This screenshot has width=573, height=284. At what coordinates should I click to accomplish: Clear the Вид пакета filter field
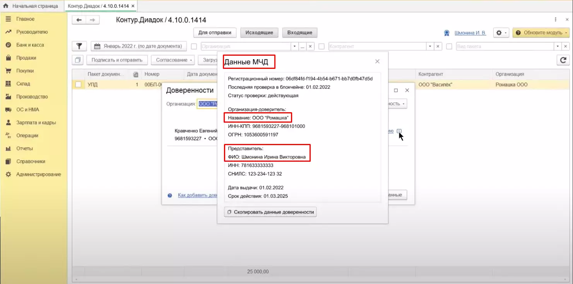(x=566, y=46)
